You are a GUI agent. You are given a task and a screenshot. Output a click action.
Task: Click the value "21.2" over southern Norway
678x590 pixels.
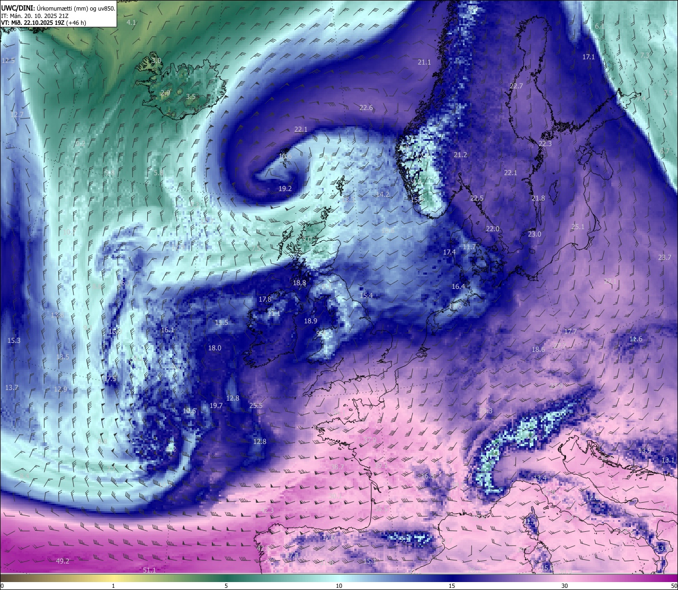coord(460,155)
